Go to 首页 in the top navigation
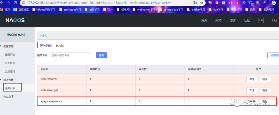The image size is (279, 115). coord(204,20)
